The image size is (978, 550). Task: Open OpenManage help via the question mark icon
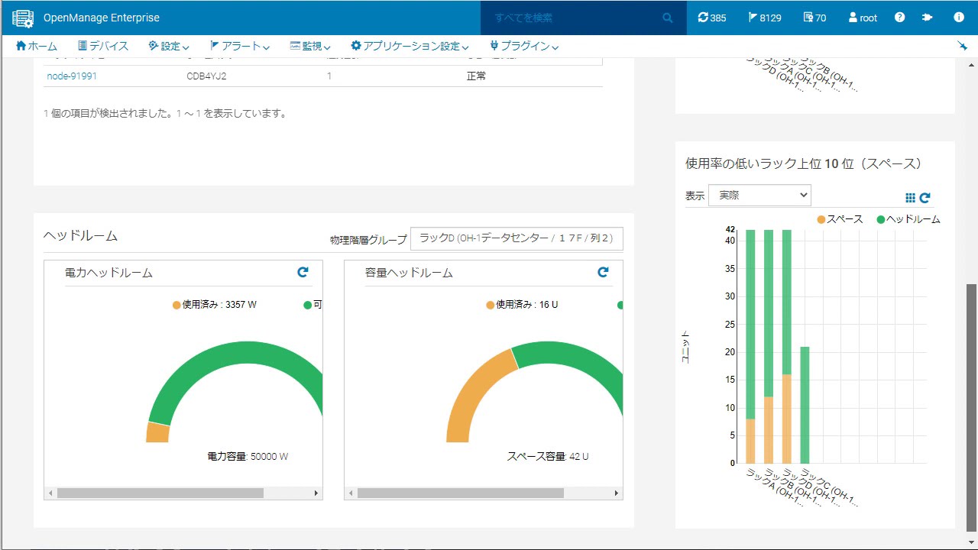[x=899, y=18]
